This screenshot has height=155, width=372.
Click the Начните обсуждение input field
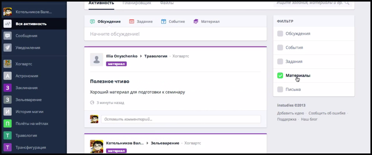pyautogui.click(x=175, y=34)
